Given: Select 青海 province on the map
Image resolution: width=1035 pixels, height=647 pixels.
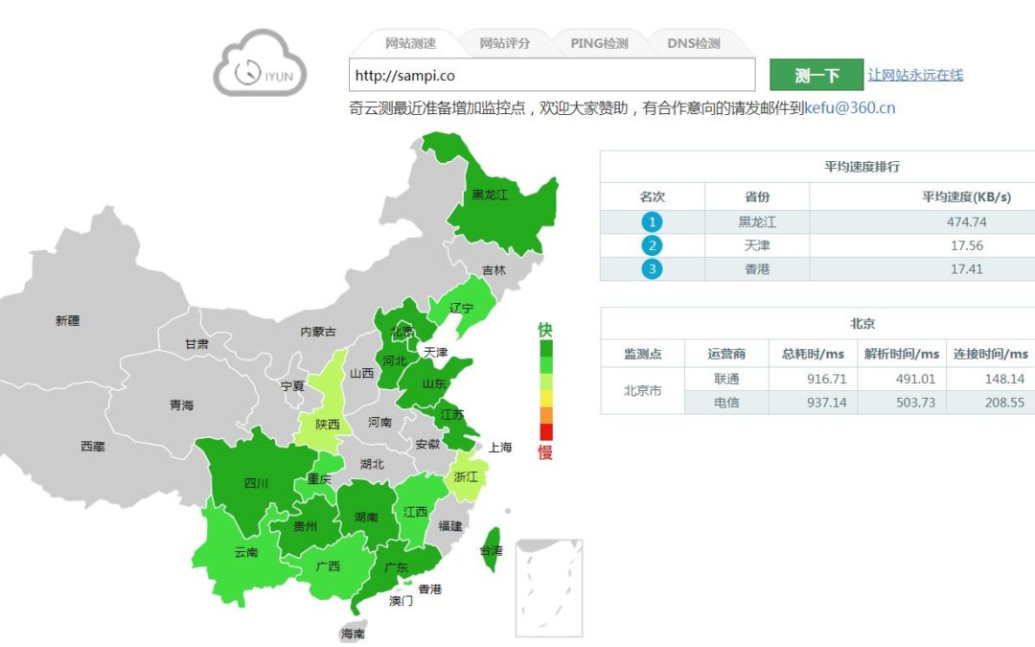Looking at the screenshot, I should 181,404.
